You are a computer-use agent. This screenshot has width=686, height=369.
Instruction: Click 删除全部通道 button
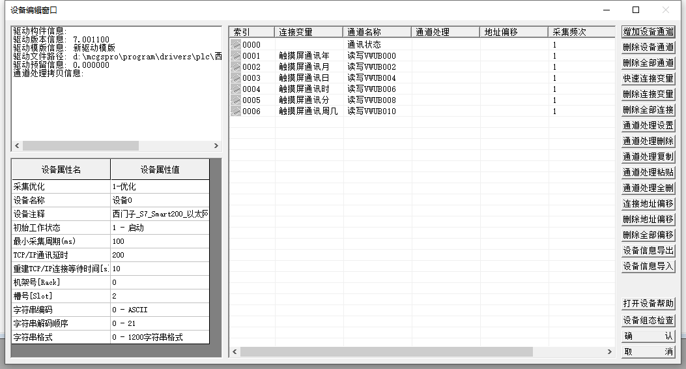[x=648, y=63]
